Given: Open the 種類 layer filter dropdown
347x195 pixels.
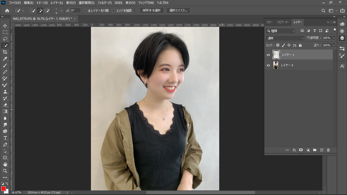Looking at the screenshot, I should [281, 31].
